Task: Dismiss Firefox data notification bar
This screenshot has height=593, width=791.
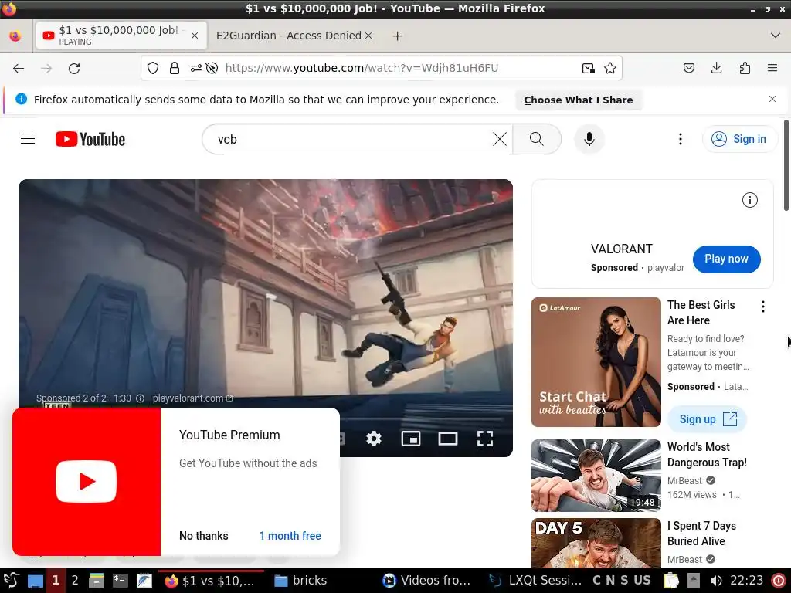Action: coord(772,99)
